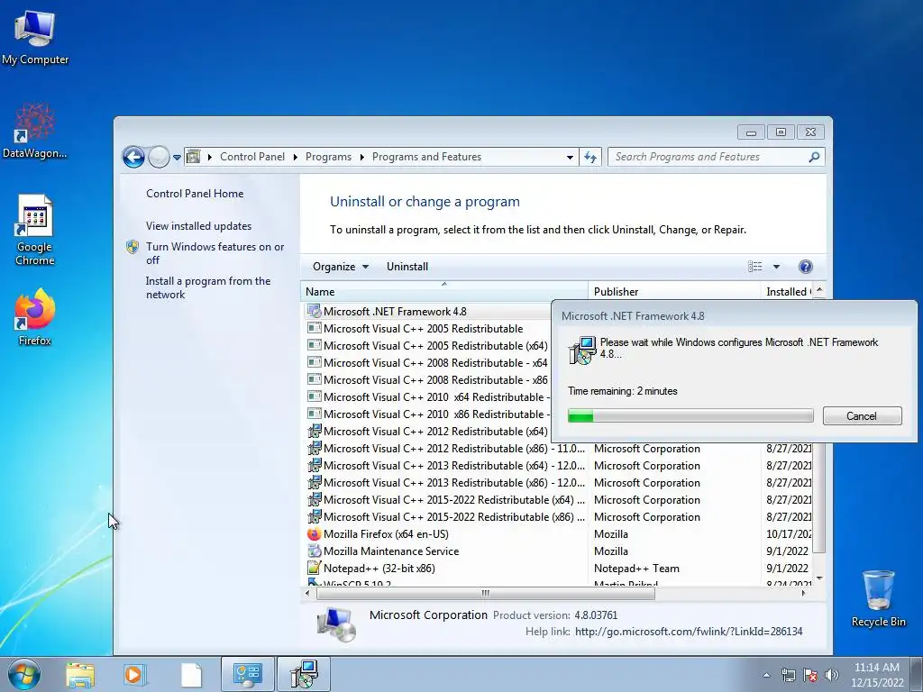Click the scroll down arrow of list
Screen dimensions: 923x692
tap(818, 579)
